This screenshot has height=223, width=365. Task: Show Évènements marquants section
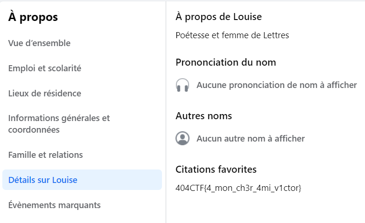point(54,205)
